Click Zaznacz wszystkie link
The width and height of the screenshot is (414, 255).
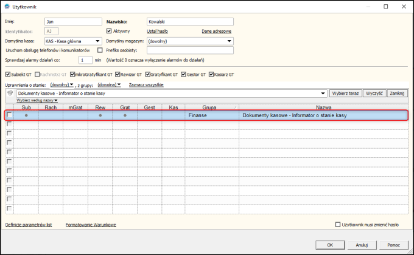tap(146, 84)
